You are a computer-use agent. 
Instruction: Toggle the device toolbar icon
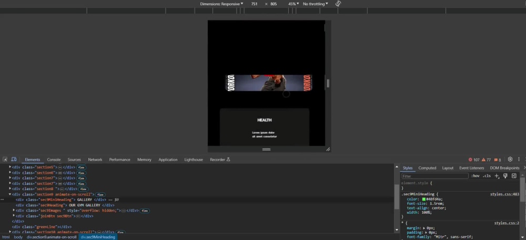(x=14, y=159)
